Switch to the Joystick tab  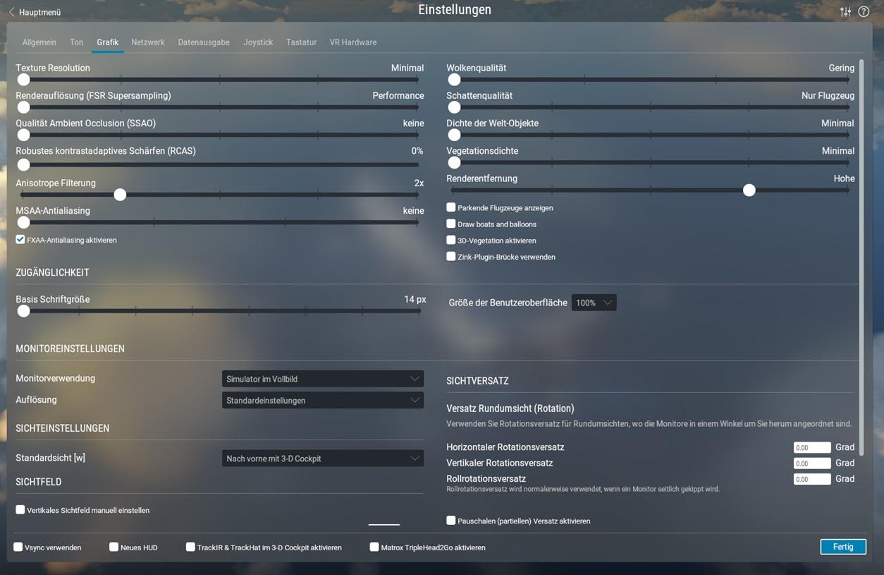coord(258,42)
